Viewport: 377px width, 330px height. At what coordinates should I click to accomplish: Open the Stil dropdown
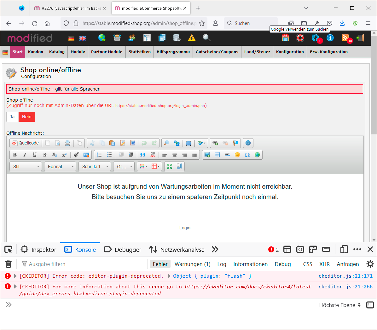(26, 167)
